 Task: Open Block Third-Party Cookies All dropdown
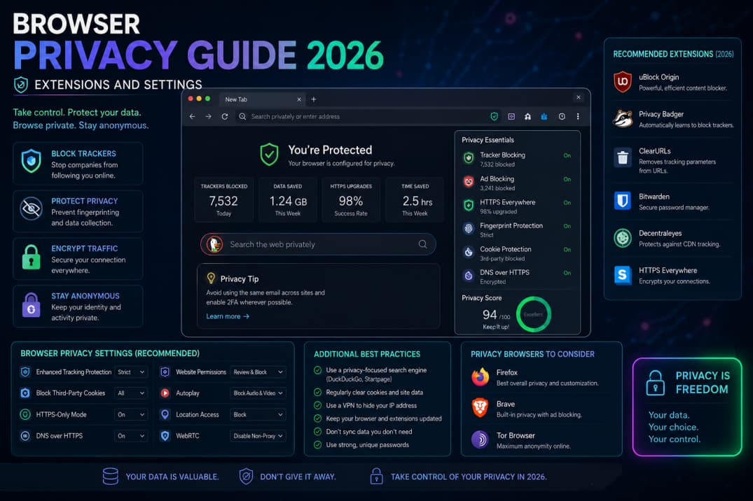[131, 393]
